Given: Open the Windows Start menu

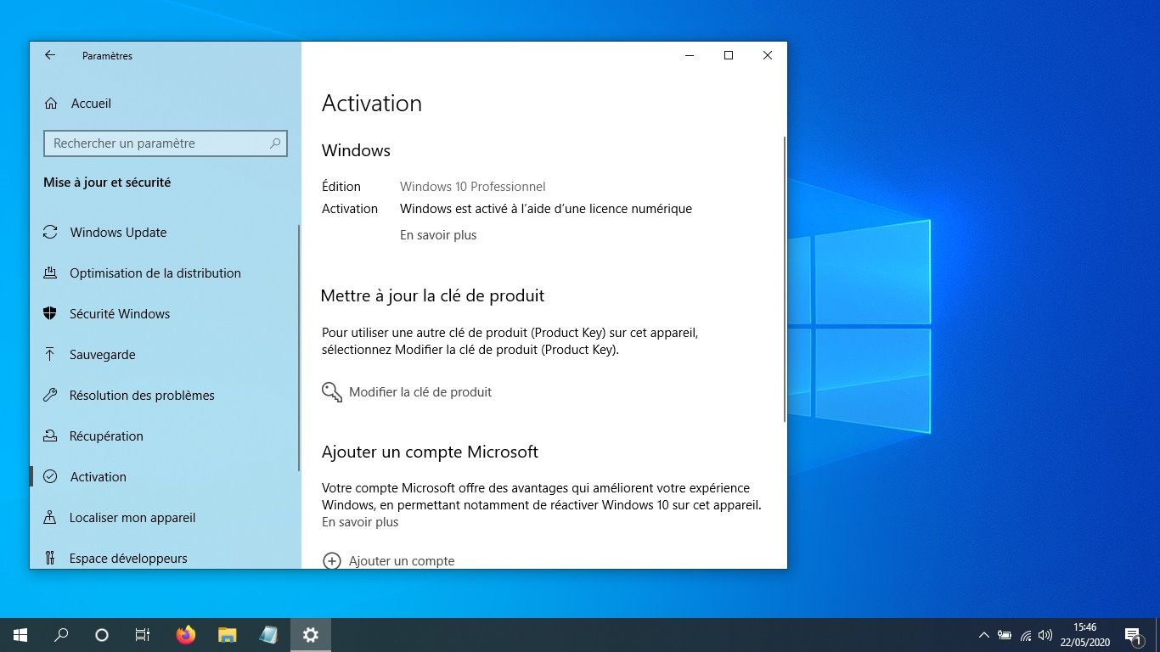Looking at the screenshot, I should (20, 635).
